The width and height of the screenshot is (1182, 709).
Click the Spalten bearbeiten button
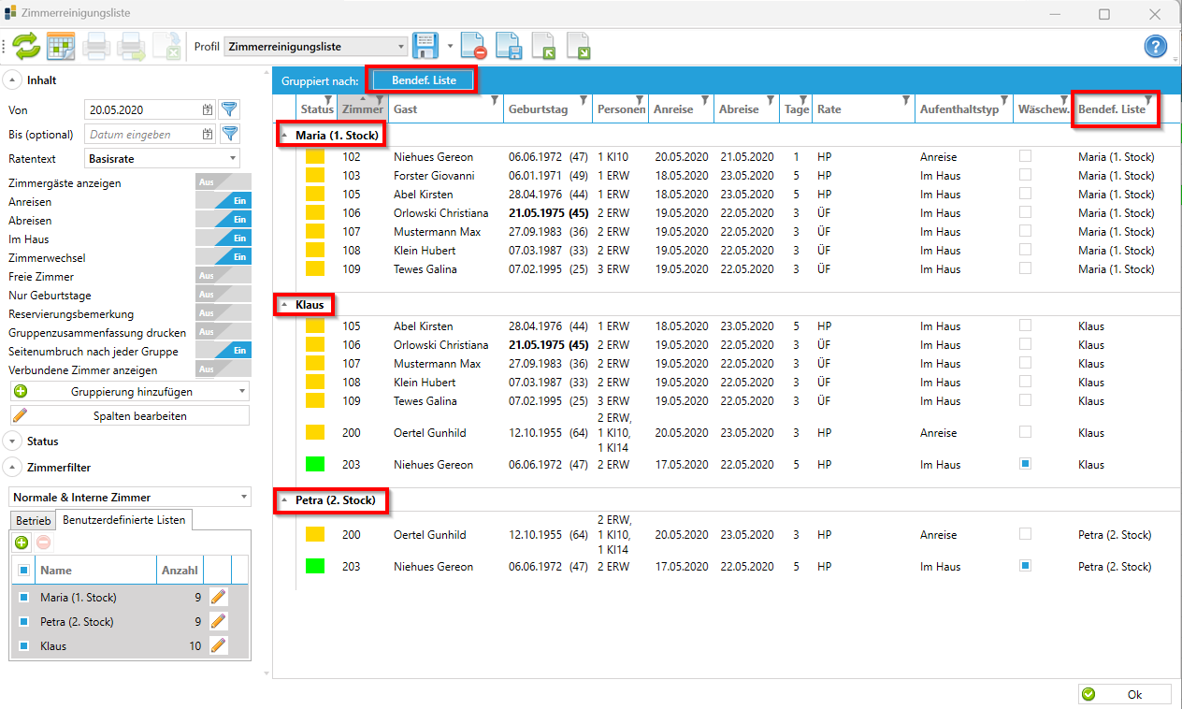pyautogui.click(x=130, y=415)
